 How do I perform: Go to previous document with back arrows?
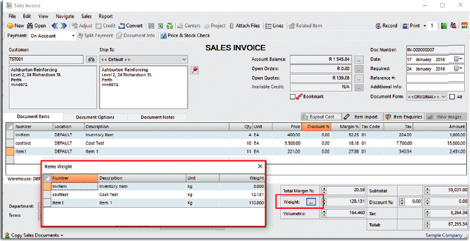pos(55,26)
